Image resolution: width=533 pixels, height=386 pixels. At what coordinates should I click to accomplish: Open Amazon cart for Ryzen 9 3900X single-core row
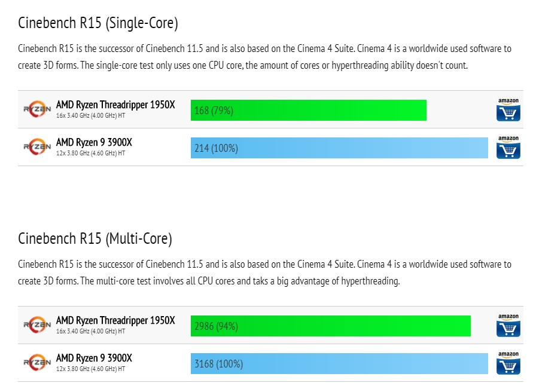(508, 148)
